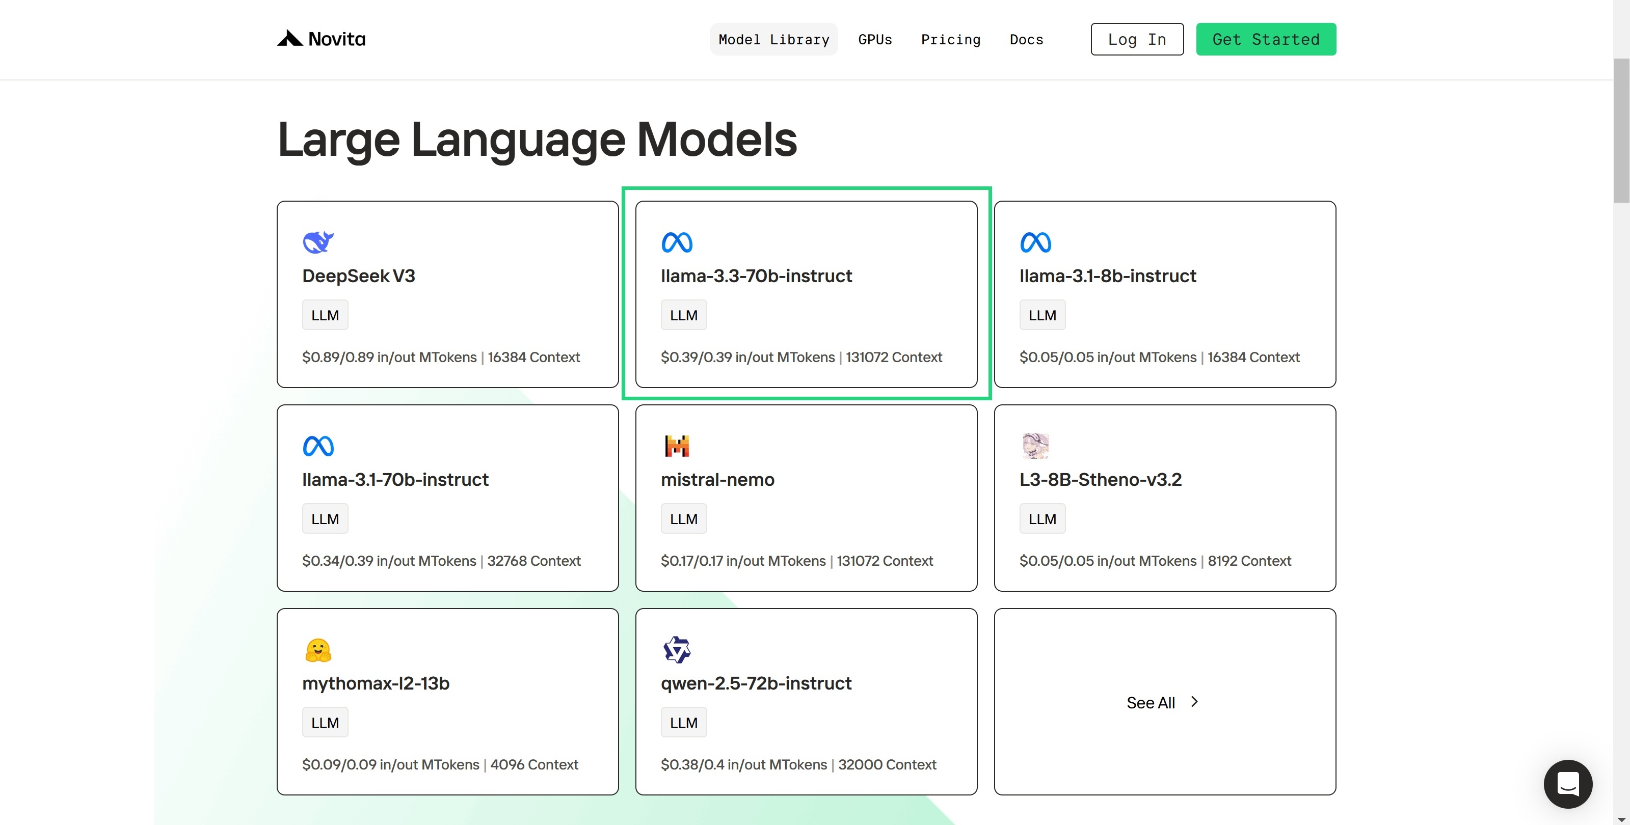Go to the GPUs page
This screenshot has width=1630, height=825.
[874, 39]
